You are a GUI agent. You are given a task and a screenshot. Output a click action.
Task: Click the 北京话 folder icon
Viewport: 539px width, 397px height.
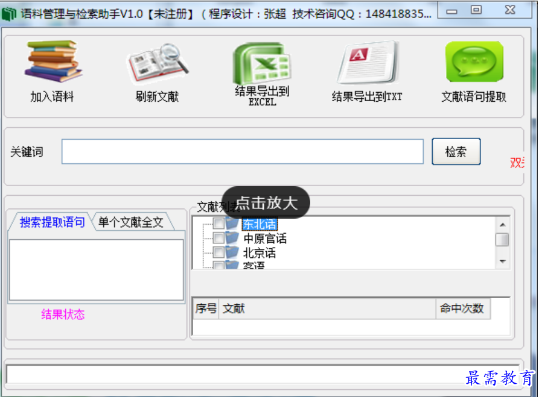coord(232,252)
